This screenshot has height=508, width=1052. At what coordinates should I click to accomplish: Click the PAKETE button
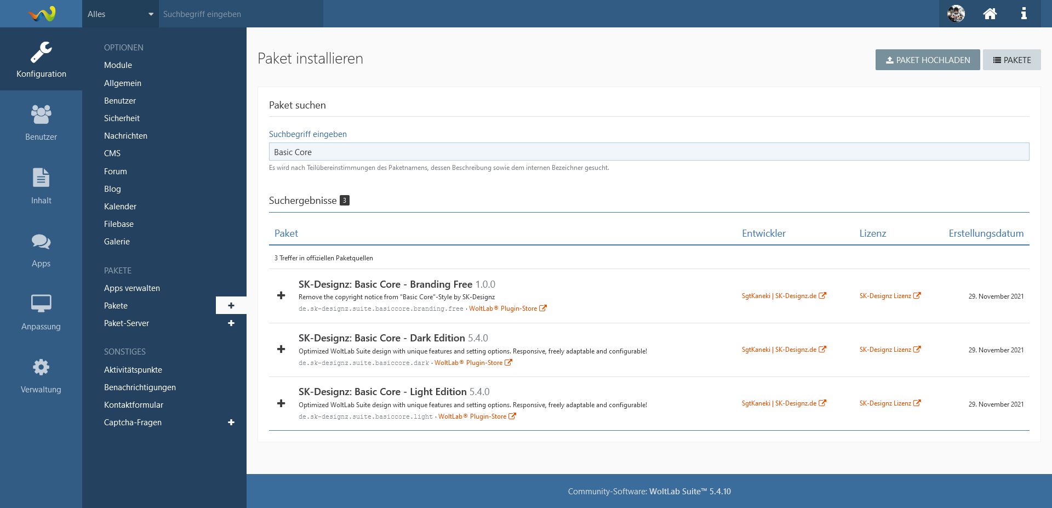[x=1011, y=60]
